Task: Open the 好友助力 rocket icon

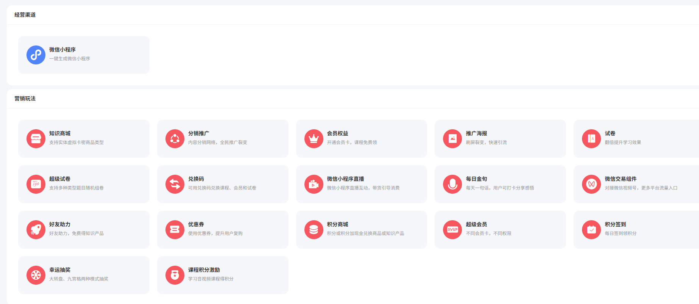Action: click(x=36, y=230)
